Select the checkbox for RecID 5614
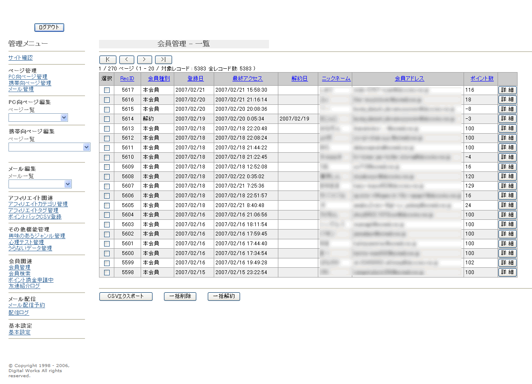Image resolution: width=532 pixels, height=384 pixels. (x=107, y=119)
